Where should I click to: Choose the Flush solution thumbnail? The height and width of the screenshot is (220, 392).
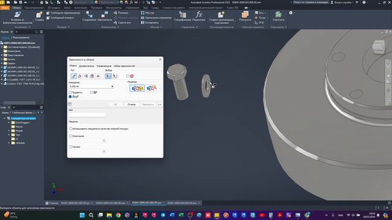click(x=152, y=88)
